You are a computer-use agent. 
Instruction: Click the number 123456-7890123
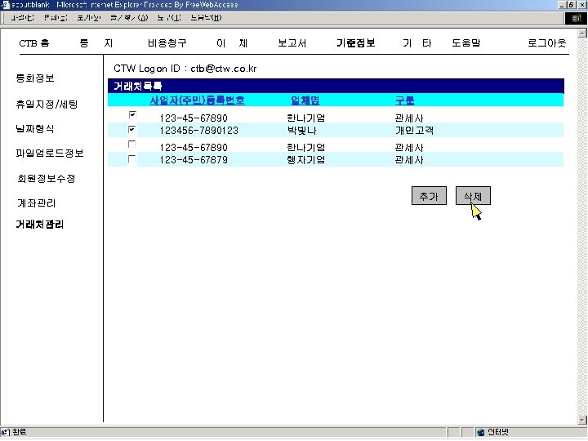199,131
